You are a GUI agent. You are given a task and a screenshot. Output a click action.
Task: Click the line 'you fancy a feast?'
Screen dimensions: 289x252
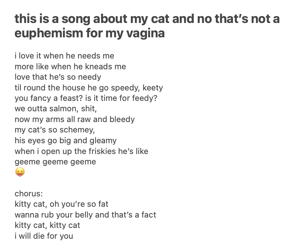86,98
